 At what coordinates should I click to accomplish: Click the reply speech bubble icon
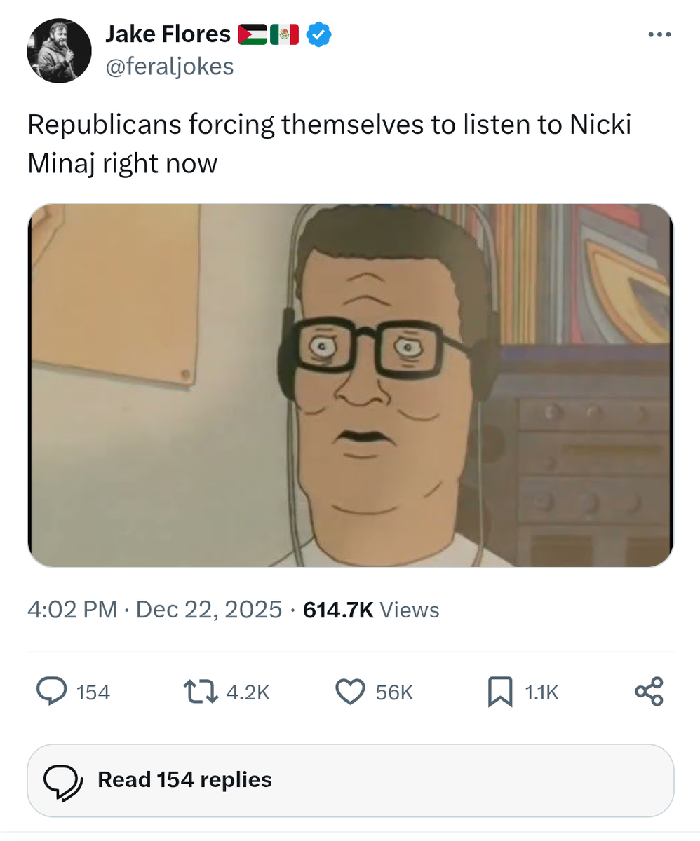[x=51, y=692]
